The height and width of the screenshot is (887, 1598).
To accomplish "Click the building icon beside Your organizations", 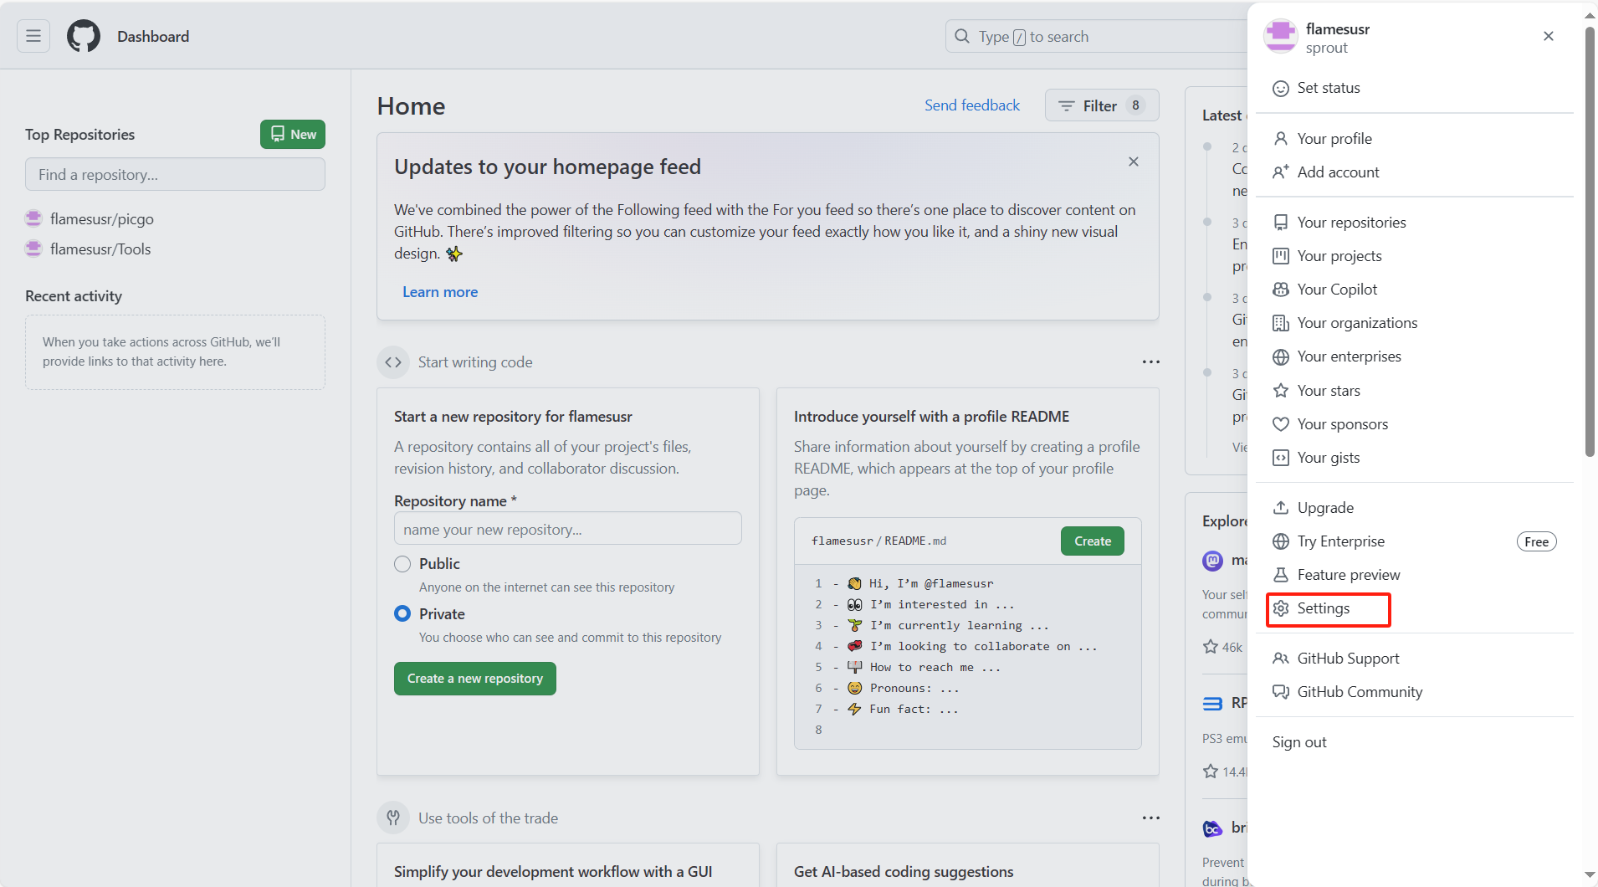I will 1281,323.
